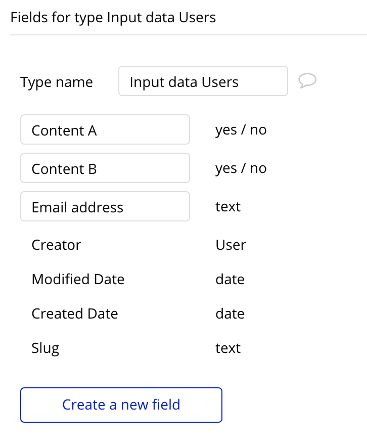Click the yes / no type of Content B
The height and width of the screenshot is (448, 367).
pyautogui.click(x=241, y=168)
